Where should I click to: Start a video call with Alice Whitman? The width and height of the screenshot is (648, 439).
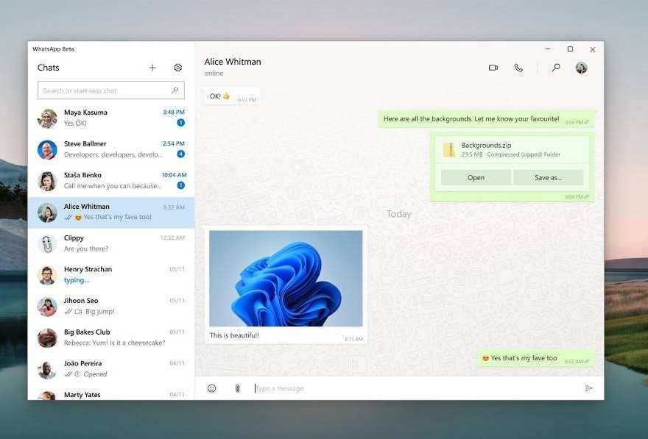493,68
